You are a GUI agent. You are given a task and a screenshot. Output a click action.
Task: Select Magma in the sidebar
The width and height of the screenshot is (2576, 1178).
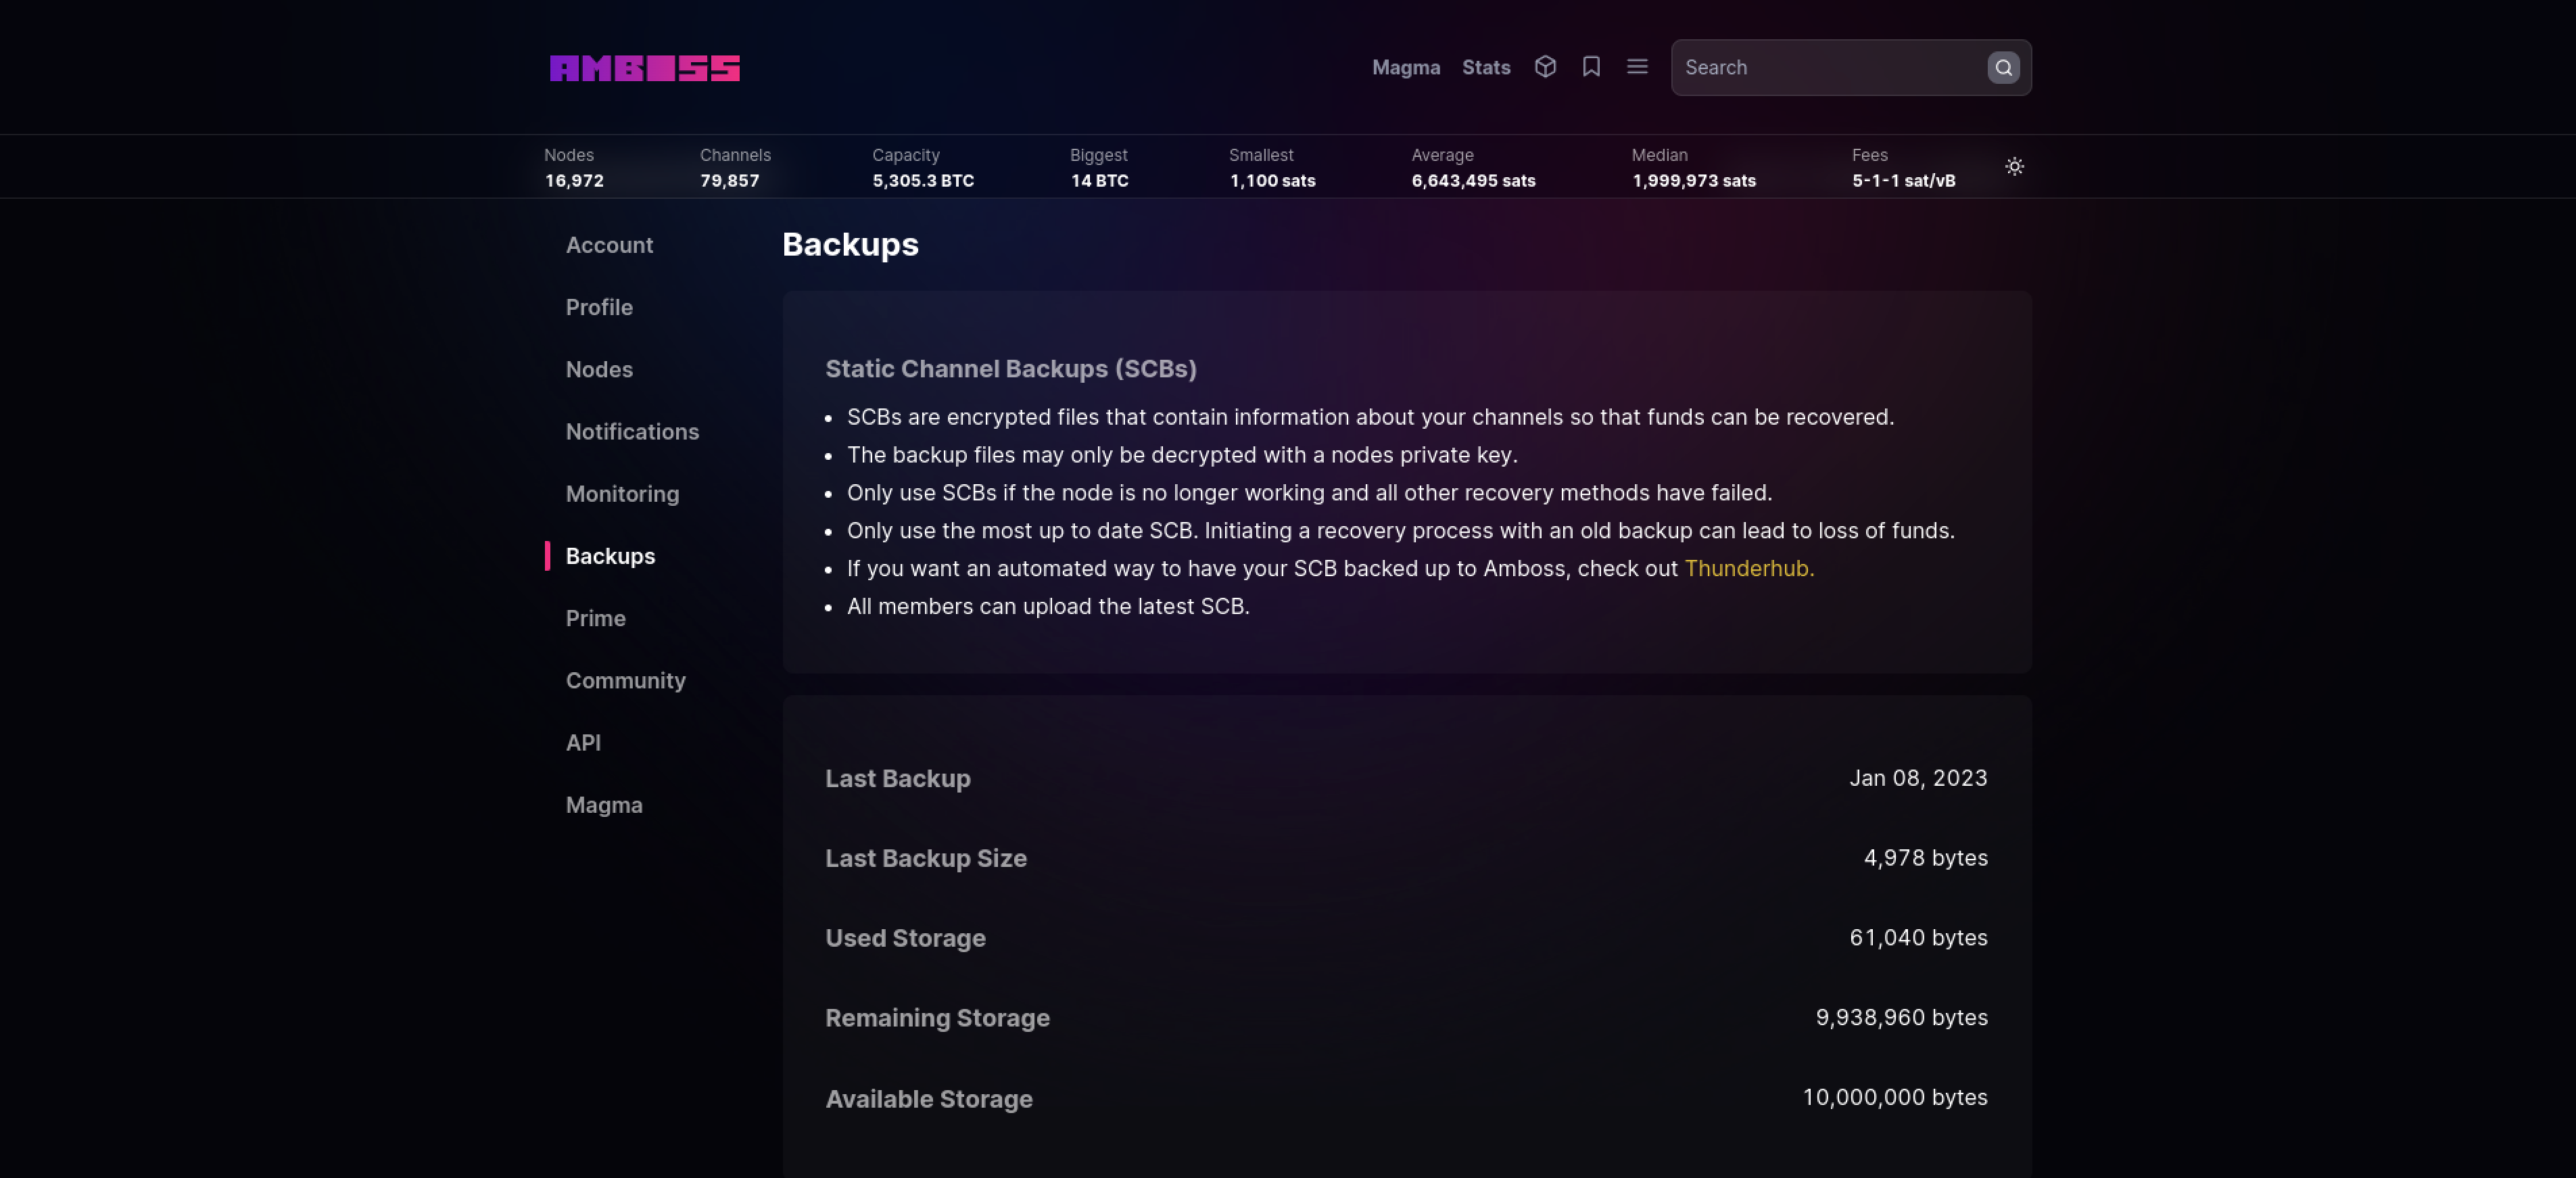pos(604,806)
